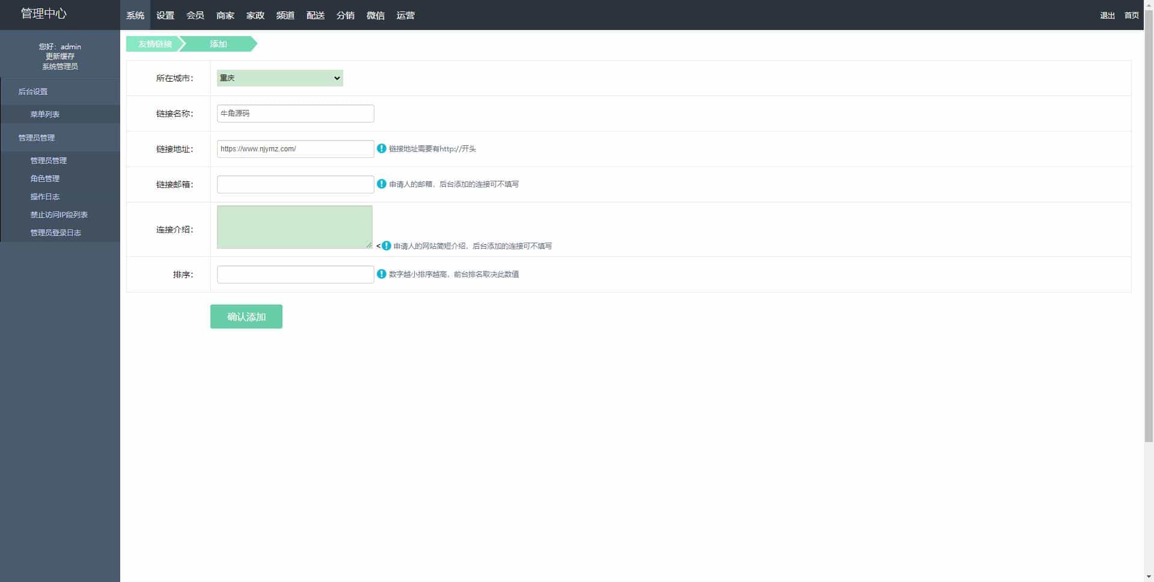Click the info icon beside 排序 hint
The height and width of the screenshot is (582, 1154).
(x=381, y=274)
